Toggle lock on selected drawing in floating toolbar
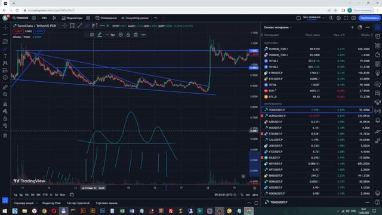 (128, 35)
